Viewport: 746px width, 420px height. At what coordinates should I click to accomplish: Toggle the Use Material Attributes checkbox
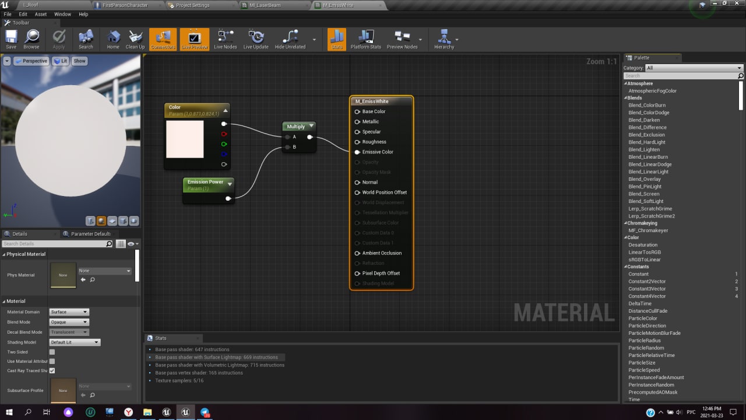click(52, 362)
